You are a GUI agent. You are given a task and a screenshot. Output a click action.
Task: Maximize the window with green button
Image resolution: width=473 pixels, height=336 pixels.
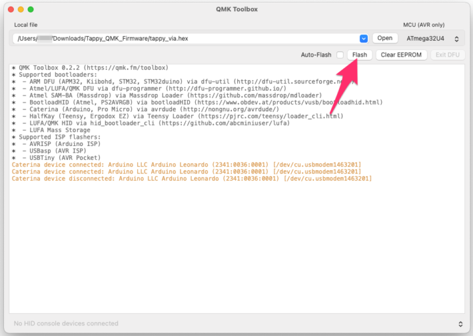pyautogui.click(x=32, y=10)
